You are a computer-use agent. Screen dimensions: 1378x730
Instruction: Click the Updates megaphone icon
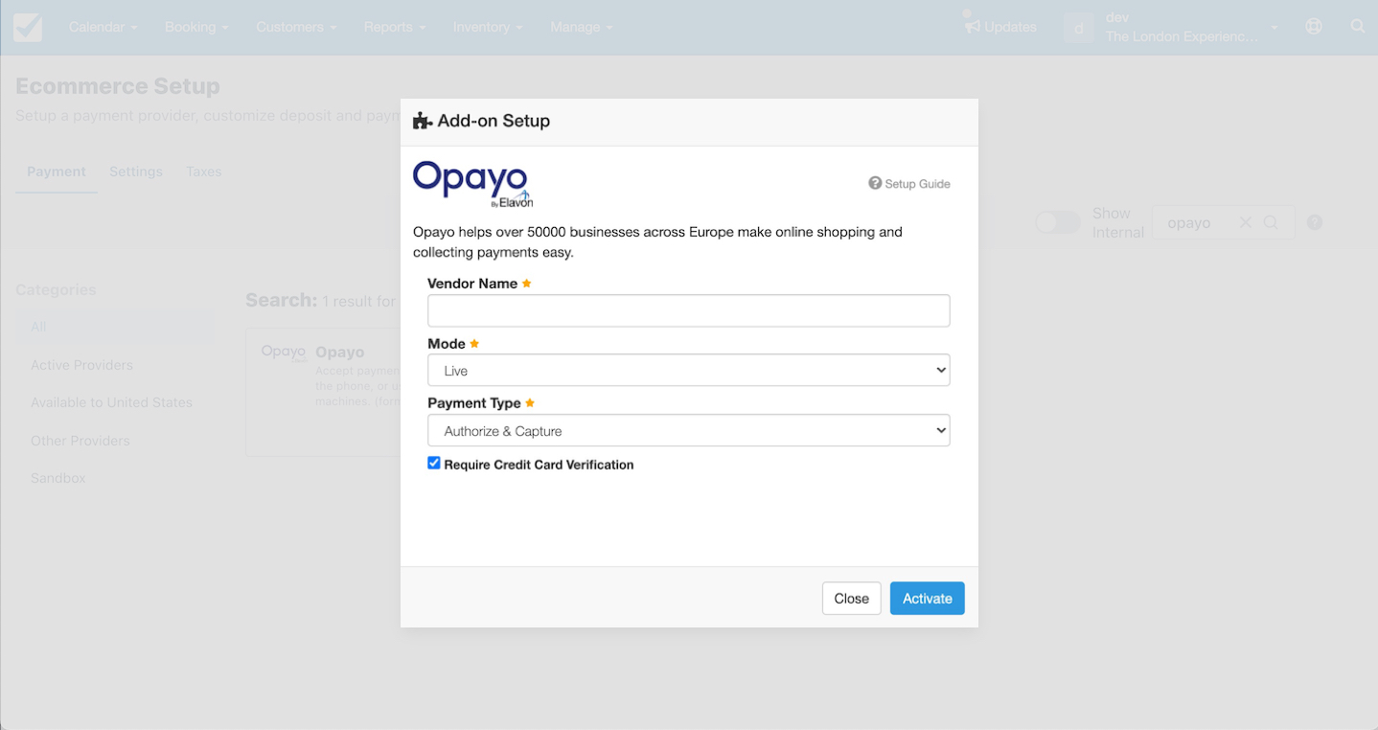point(972,26)
